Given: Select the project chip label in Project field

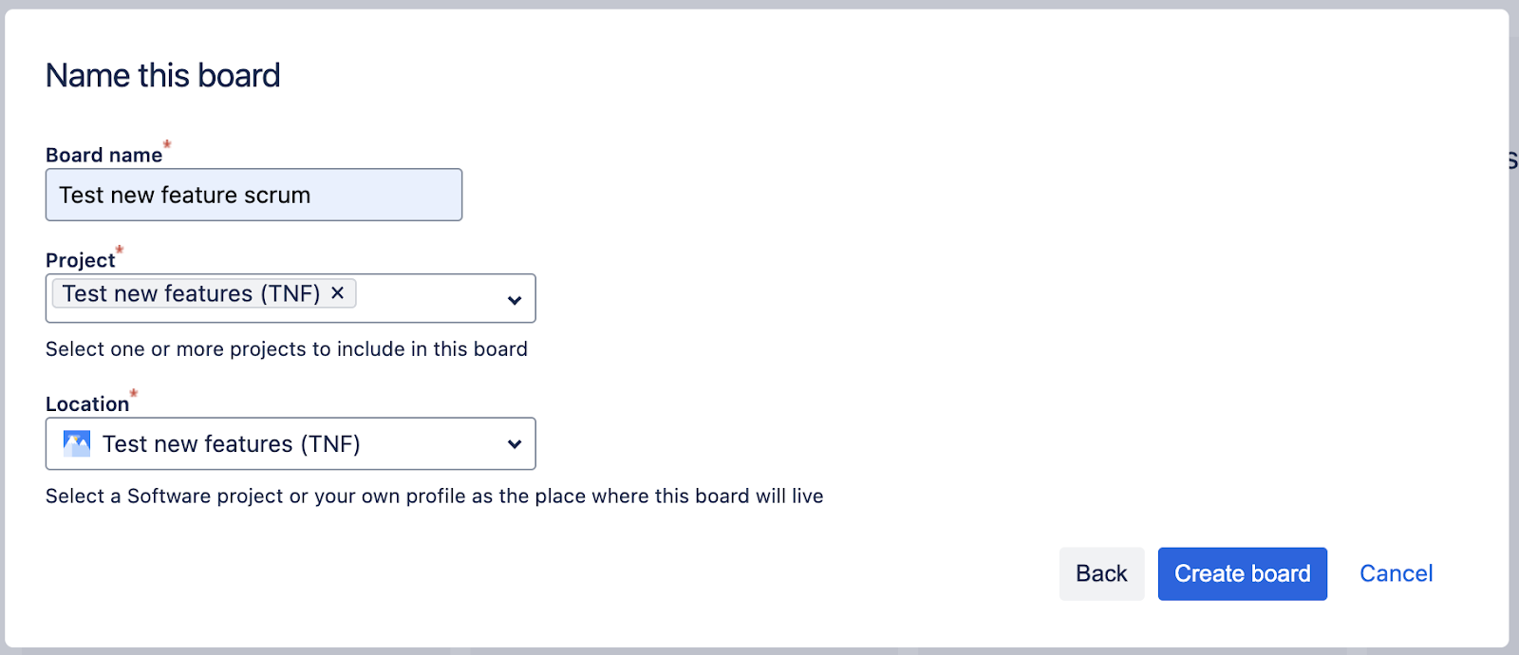Looking at the screenshot, I should point(191,293).
